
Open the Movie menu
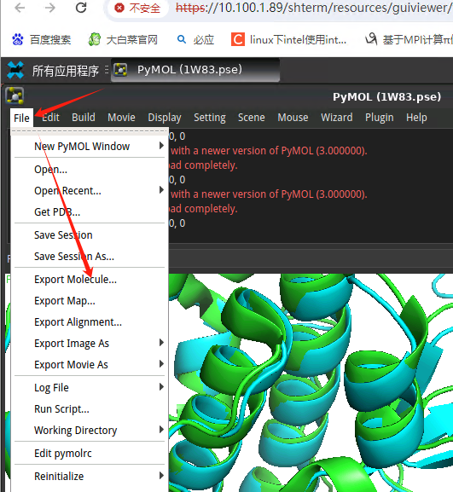click(x=121, y=118)
